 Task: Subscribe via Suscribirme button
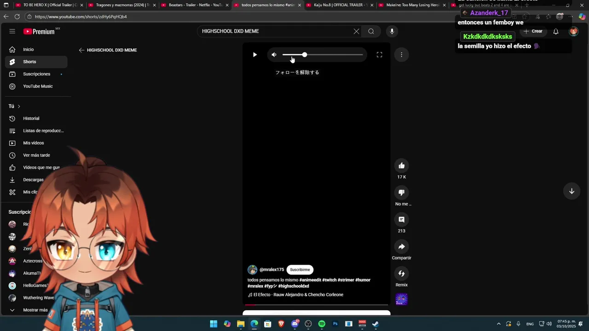tap(300, 270)
